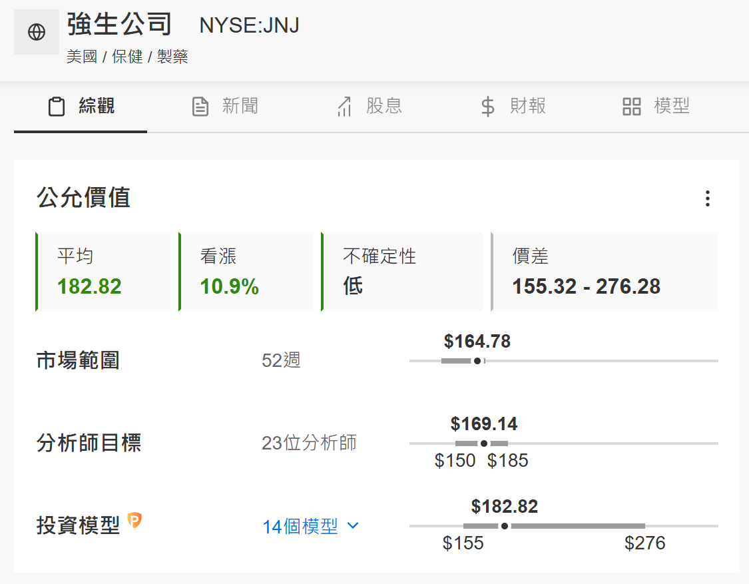The width and height of the screenshot is (749, 584).
Task: Click the 分析師目標 row label
Action: pyautogui.click(x=89, y=443)
